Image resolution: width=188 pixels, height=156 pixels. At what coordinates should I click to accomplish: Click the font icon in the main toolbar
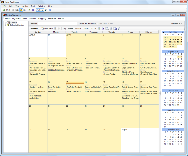pos(33,10)
